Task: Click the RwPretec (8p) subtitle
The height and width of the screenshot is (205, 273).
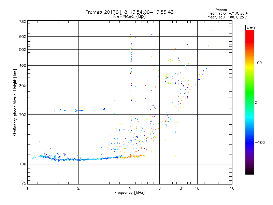Action: 129,16
